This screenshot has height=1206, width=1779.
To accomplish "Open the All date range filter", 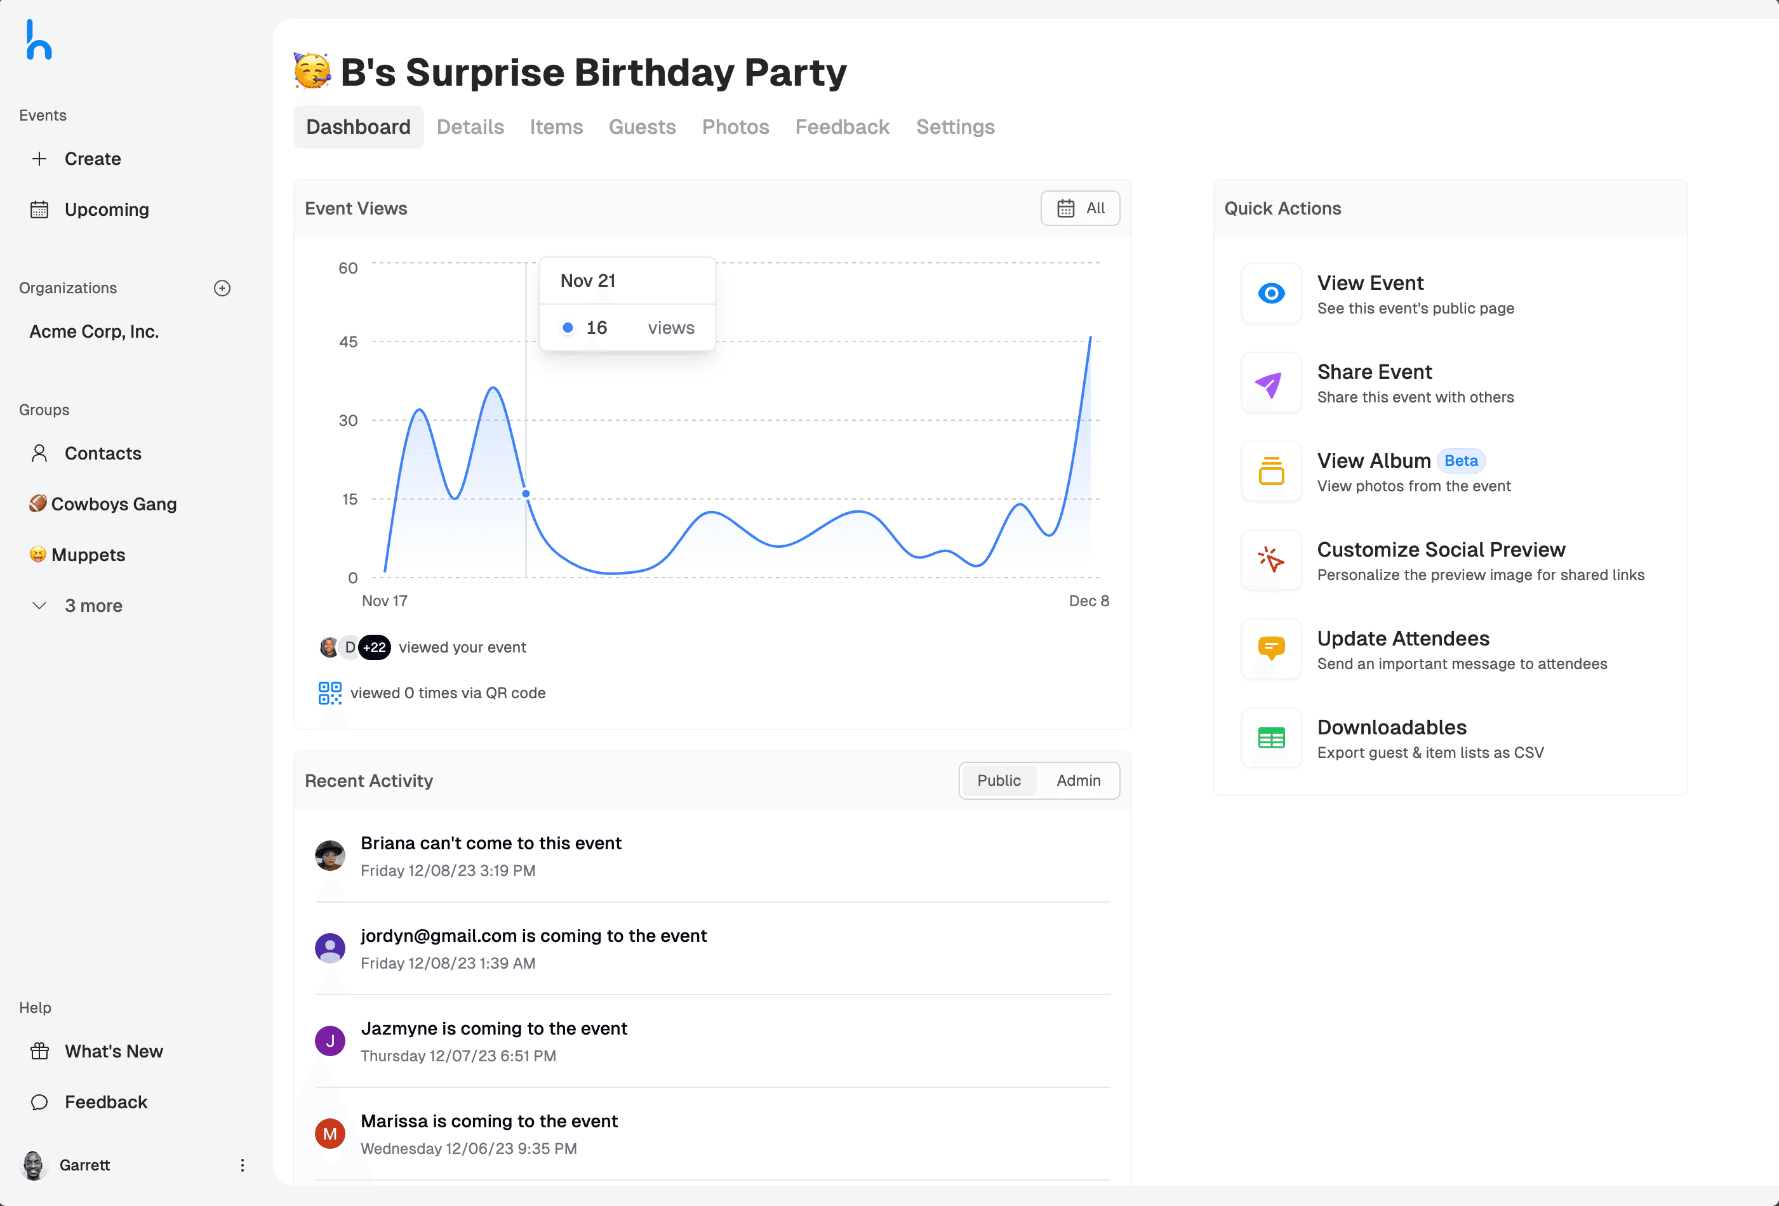I will [x=1080, y=208].
